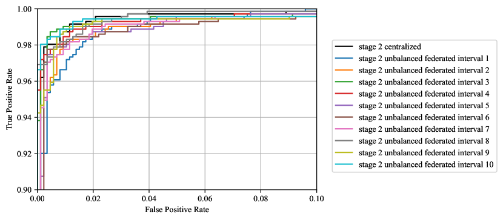Viewport: 503px width, 220px height.
Task: Click the brown interval 6 legend swatch
Action: pos(344,117)
